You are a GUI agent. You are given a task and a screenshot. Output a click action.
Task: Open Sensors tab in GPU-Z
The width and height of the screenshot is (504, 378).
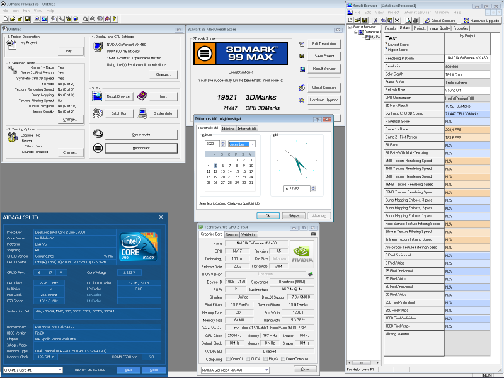coord(232,234)
